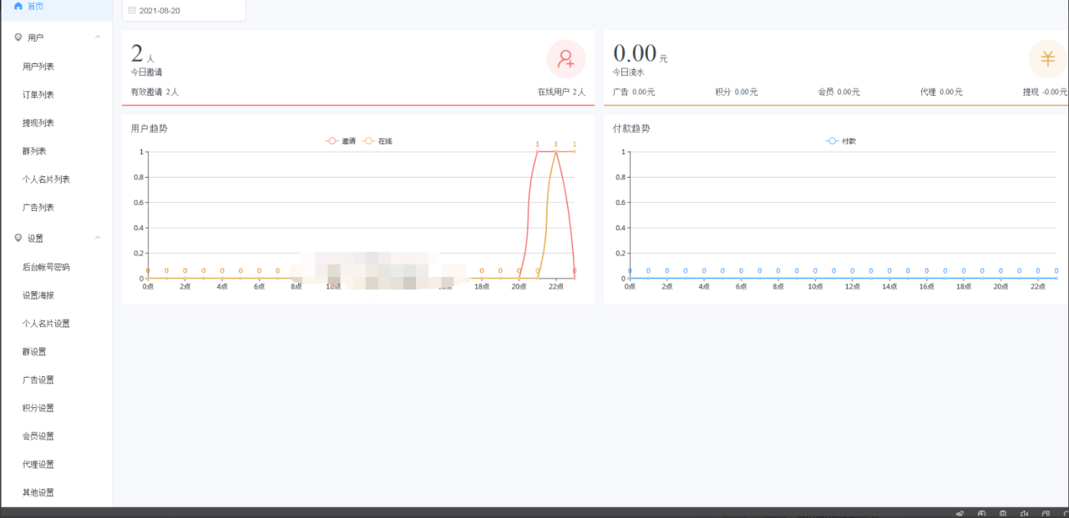The width and height of the screenshot is (1069, 518).
Task: Click the 积分 0.00元 value
Action: pos(737,92)
